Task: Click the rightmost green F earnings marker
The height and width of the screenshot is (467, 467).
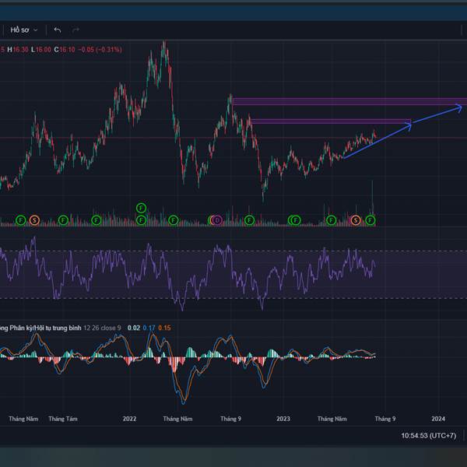Action: [x=370, y=220]
